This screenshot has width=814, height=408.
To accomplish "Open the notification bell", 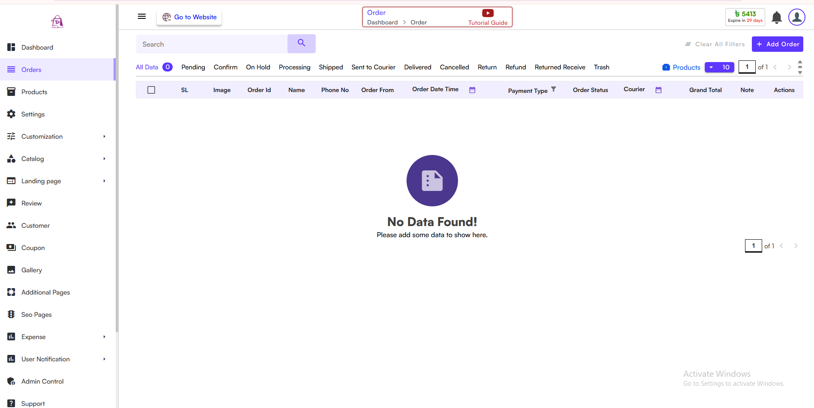I will pyautogui.click(x=776, y=18).
